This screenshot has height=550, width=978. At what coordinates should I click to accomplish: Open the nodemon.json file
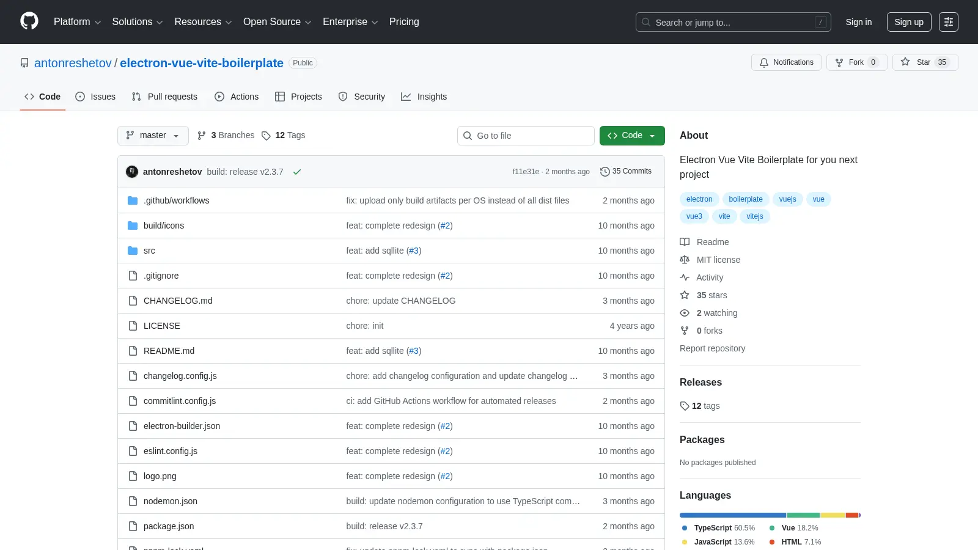[171, 501]
